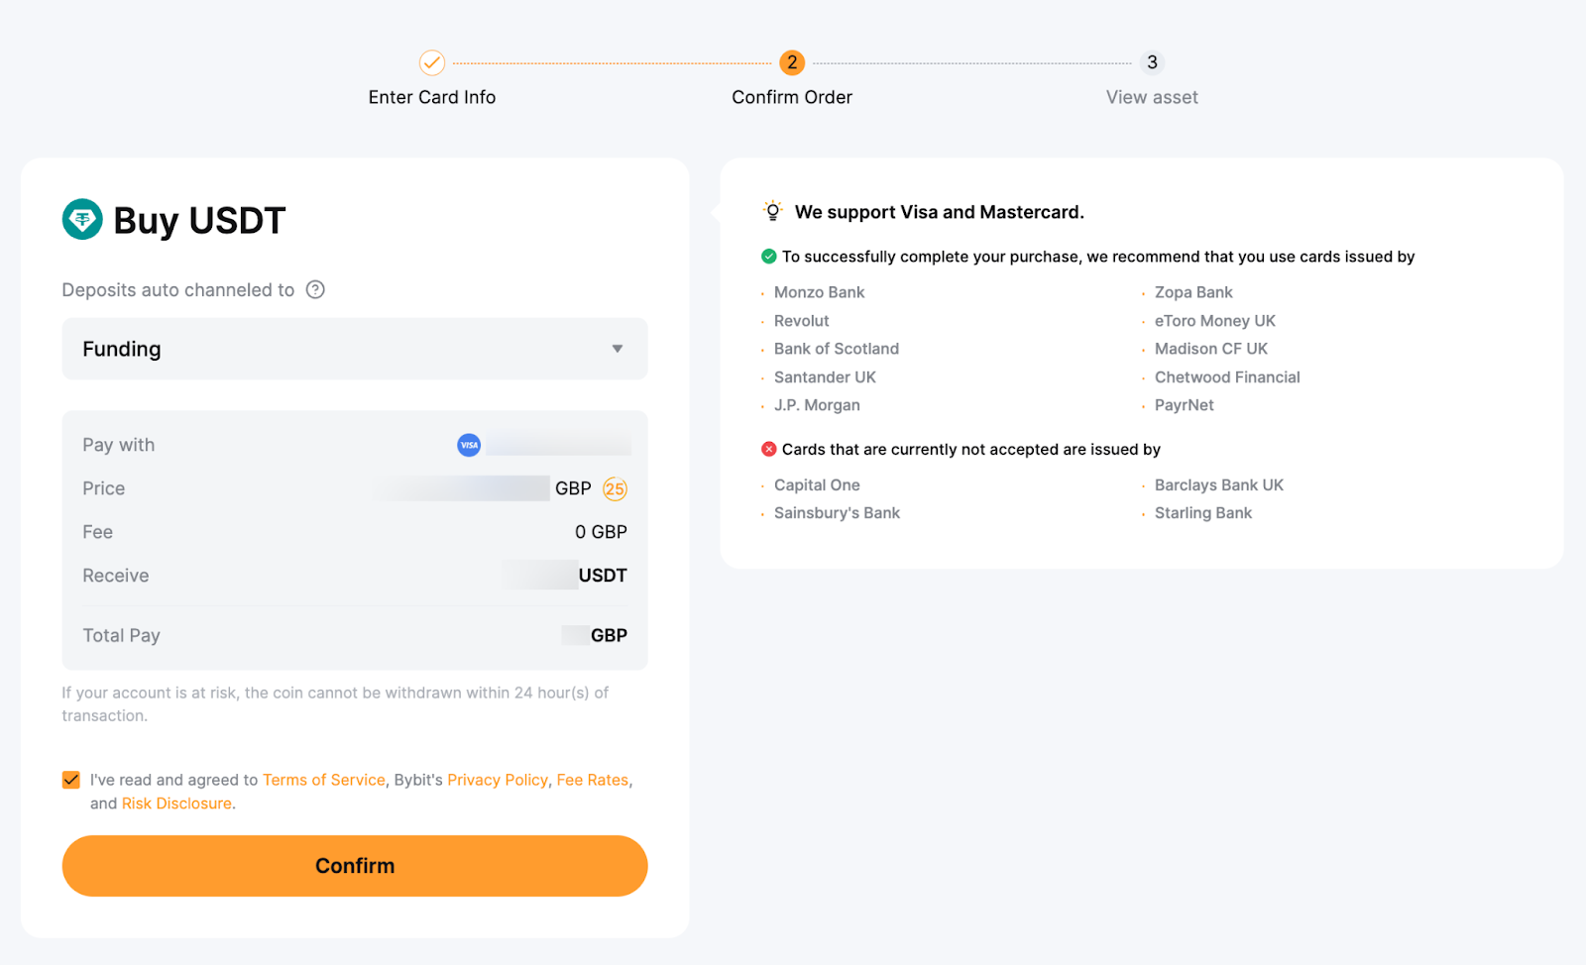Select the View asset step 3

[1151, 62]
